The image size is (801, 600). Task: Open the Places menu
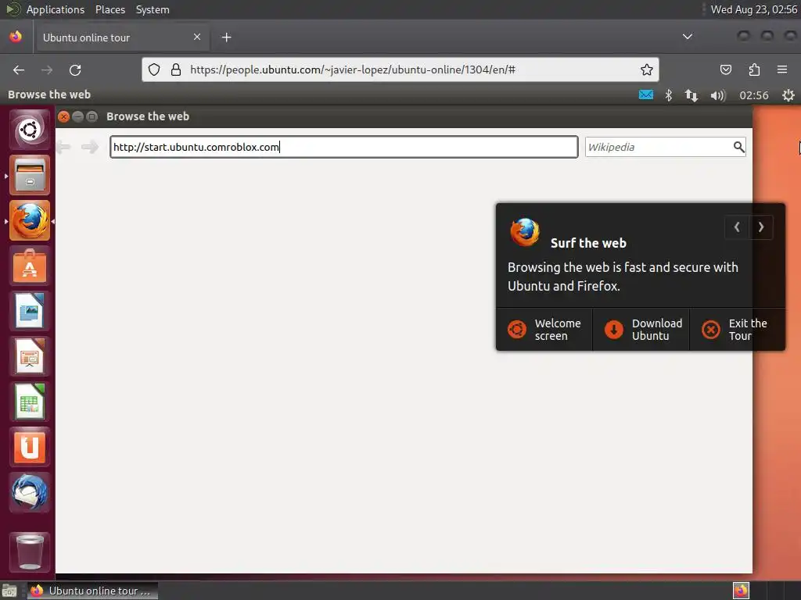(110, 9)
